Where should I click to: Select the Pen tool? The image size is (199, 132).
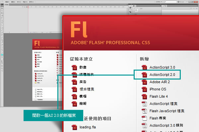tap(2, 20)
